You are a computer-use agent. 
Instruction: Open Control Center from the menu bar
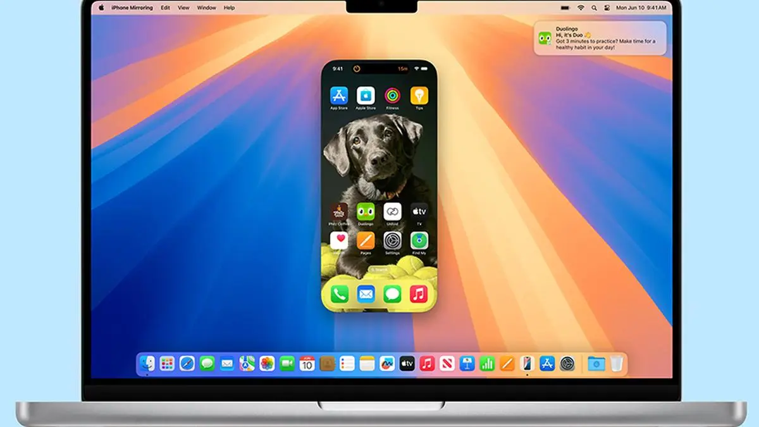point(606,8)
